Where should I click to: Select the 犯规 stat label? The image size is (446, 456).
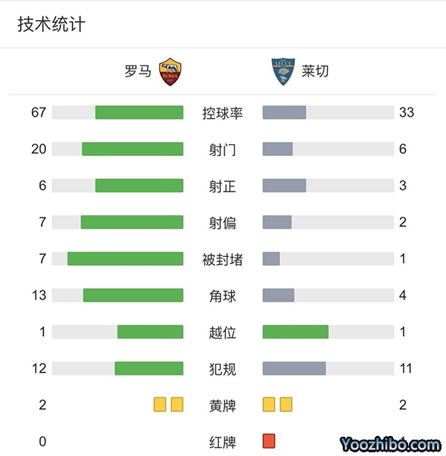pyautogui.click(x=223, y=368)
